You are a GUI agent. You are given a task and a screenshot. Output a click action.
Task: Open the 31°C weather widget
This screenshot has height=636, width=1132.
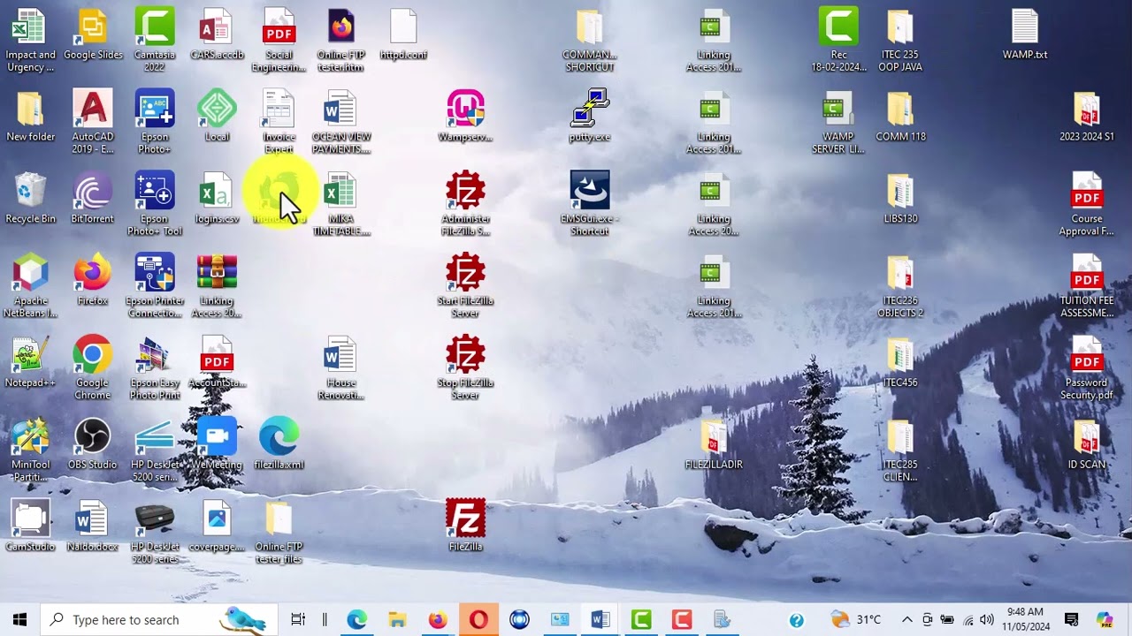pyautogui.click(x=856, y=619)
